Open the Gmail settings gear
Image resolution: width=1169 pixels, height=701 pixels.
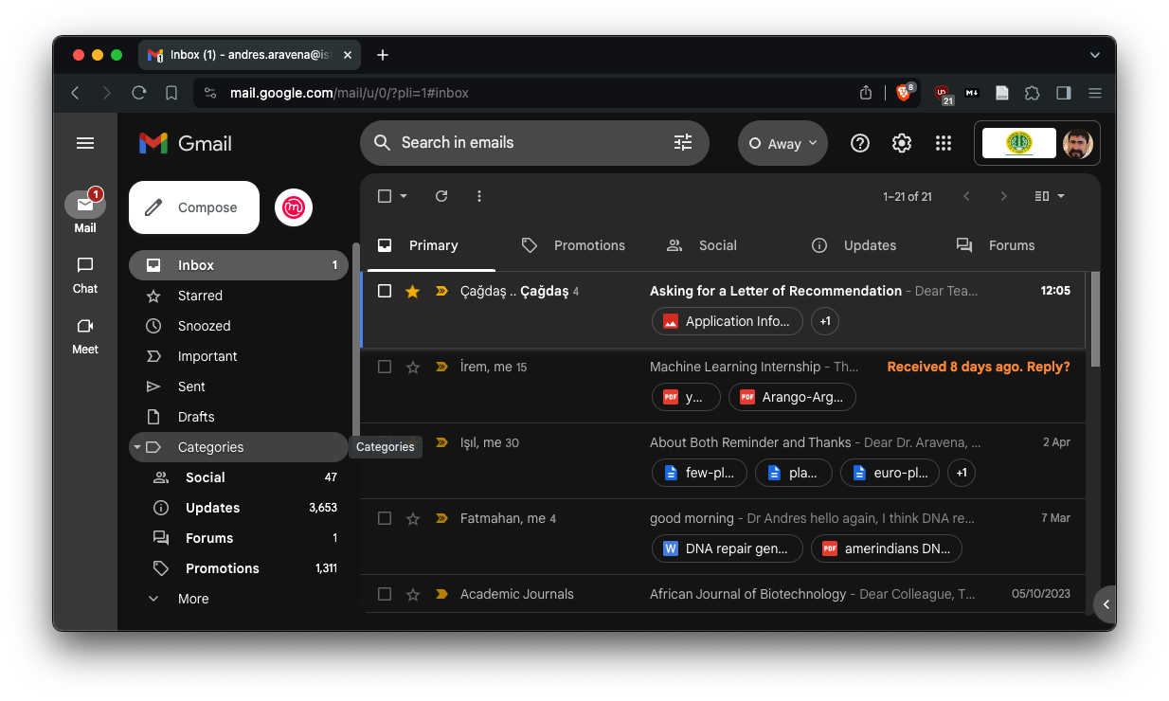point(901,143)
